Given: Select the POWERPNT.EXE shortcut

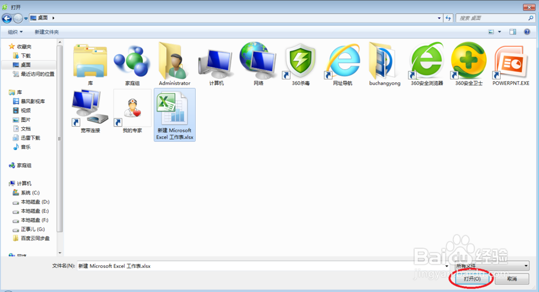Looking at the screenshot, I should pos(511,64).
